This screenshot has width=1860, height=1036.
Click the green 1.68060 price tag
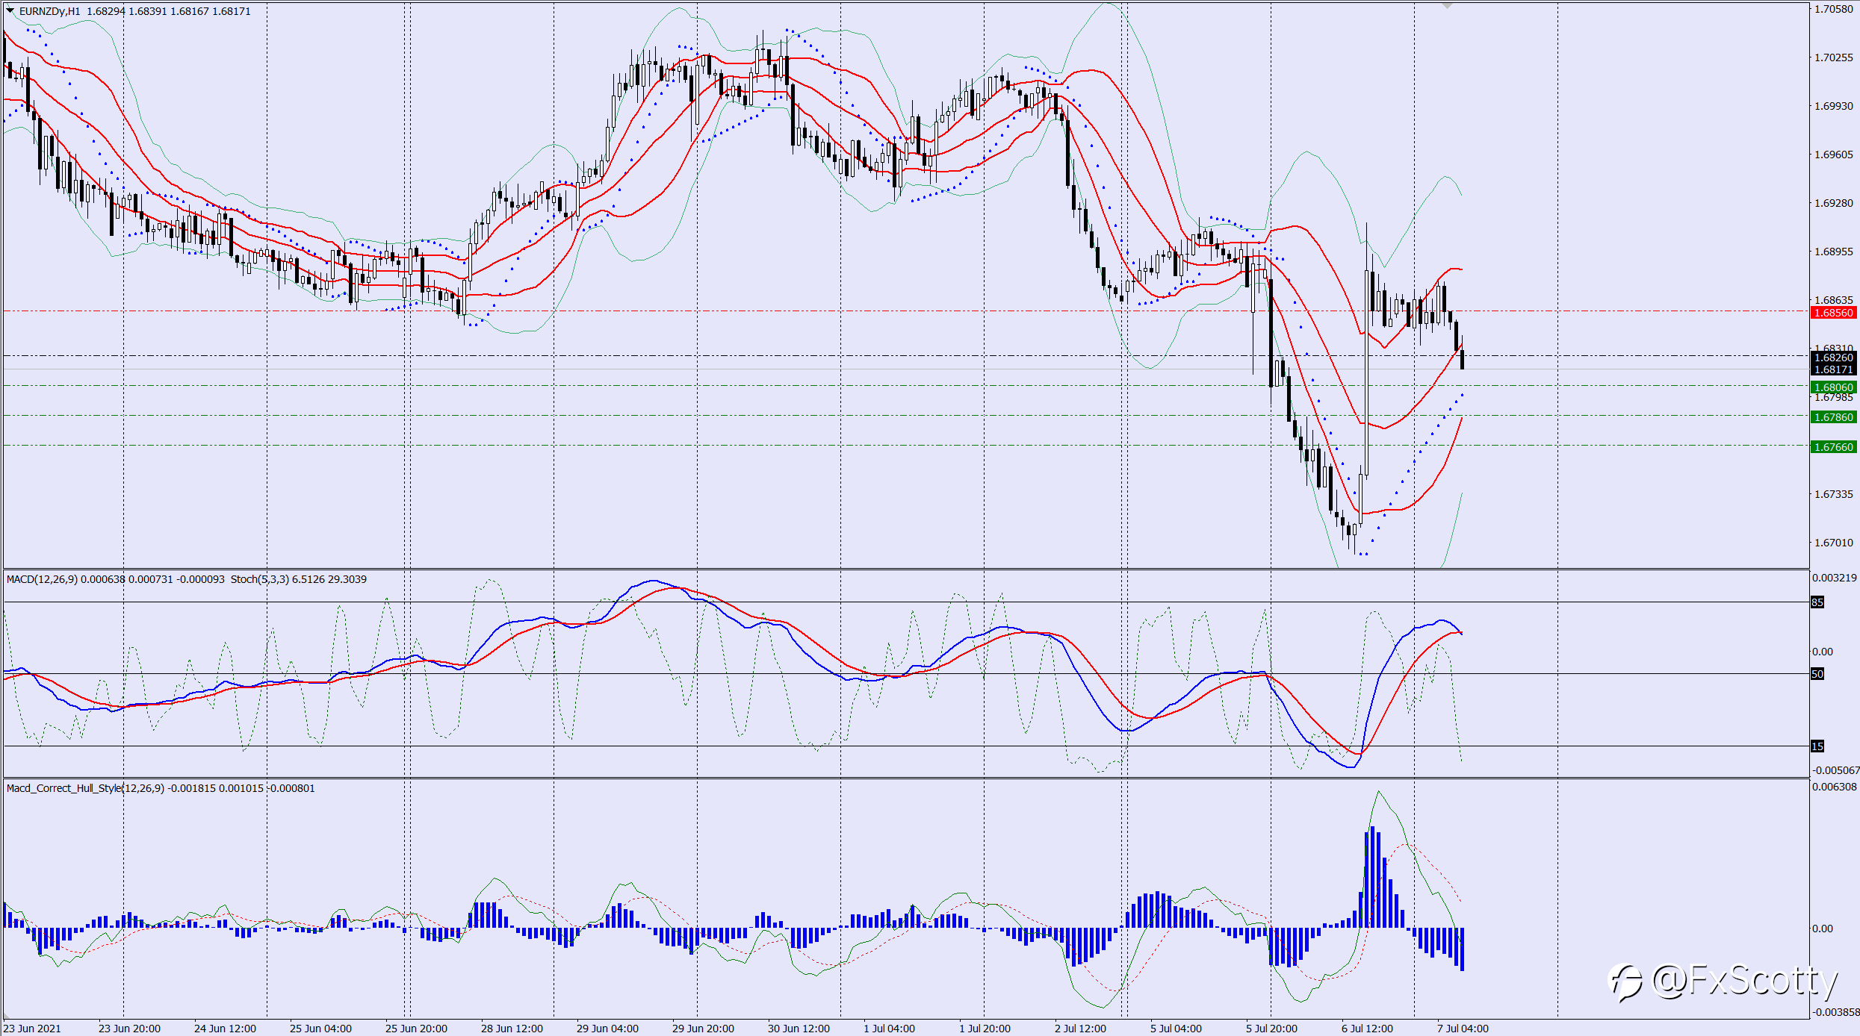(1834, 387)
